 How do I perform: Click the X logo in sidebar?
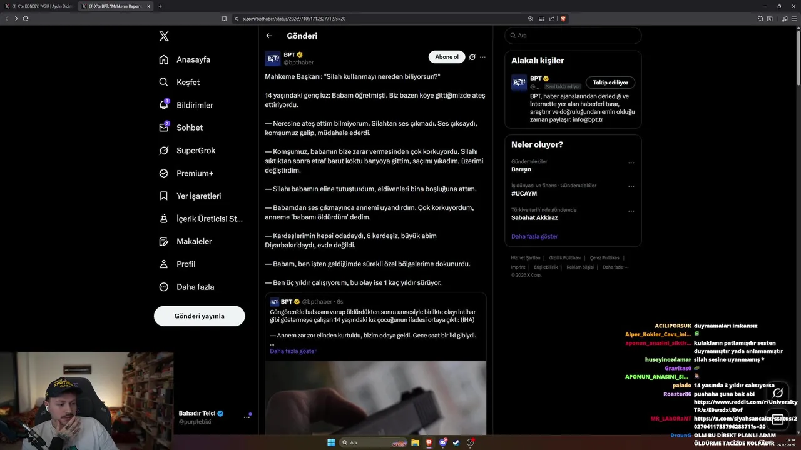coord(164,36)
